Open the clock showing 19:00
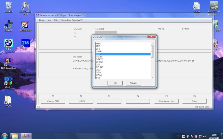223x139 pixels. coord(214,136)
